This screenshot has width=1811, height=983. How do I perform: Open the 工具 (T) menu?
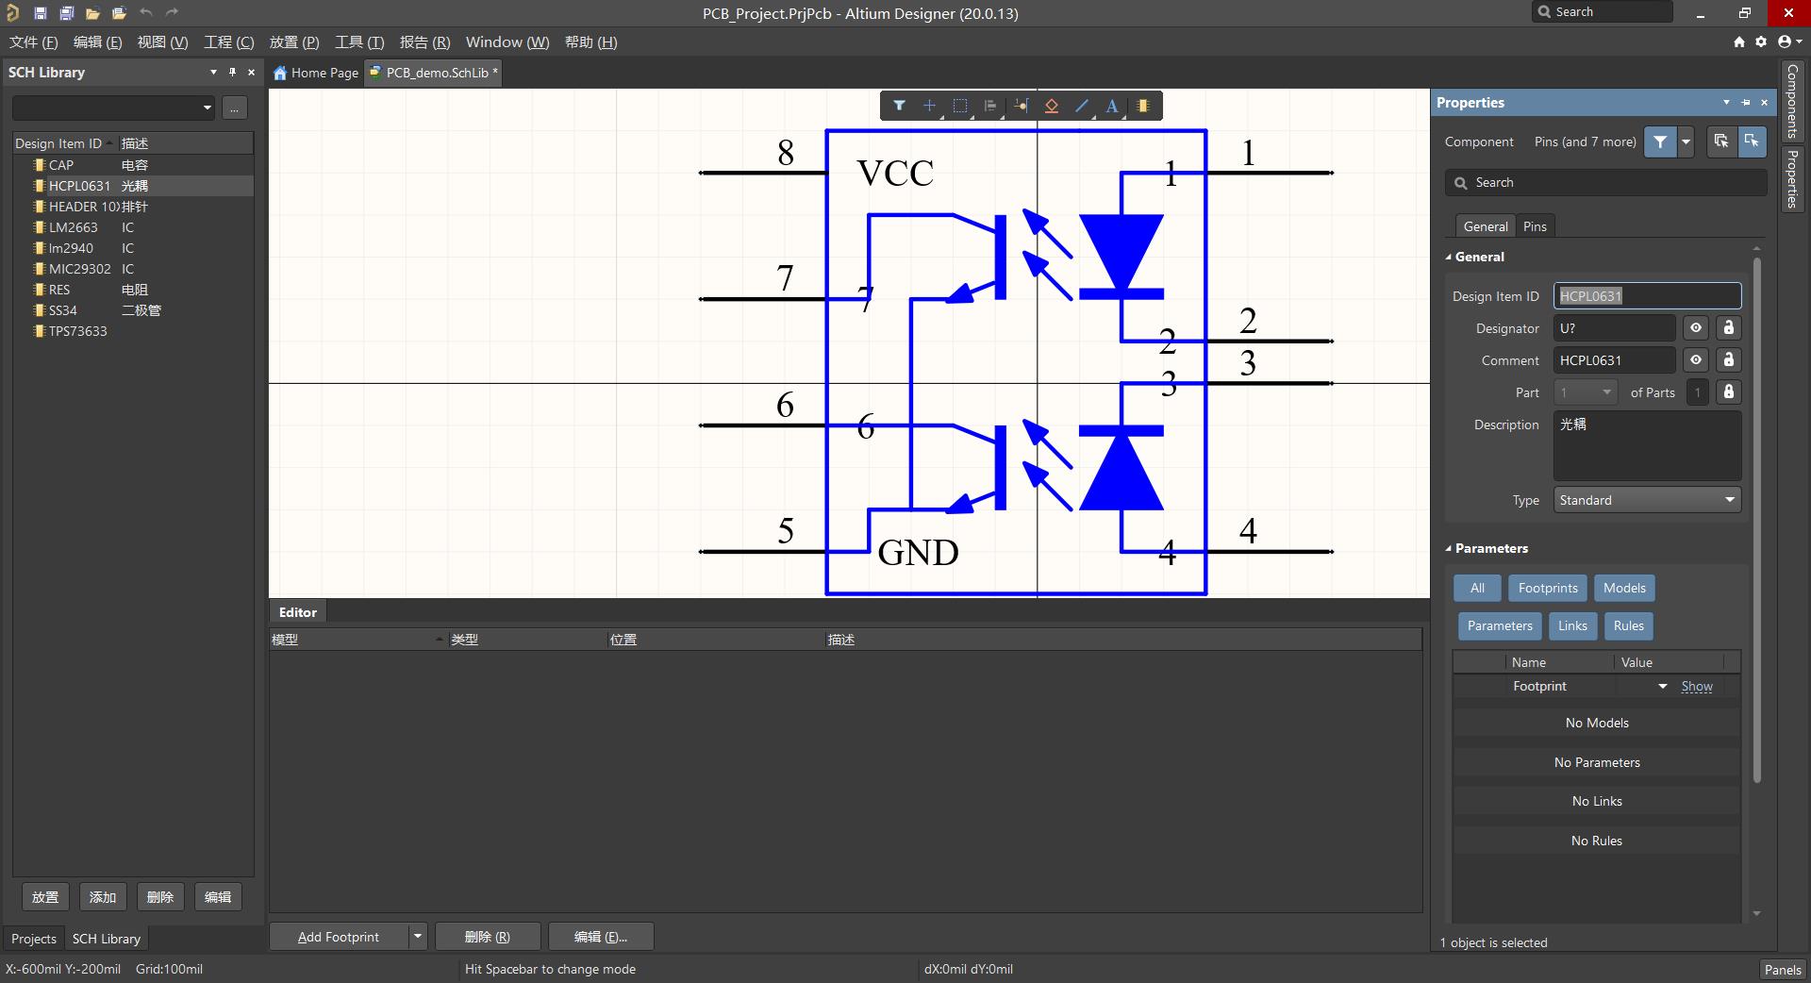(x=359, y=42)
